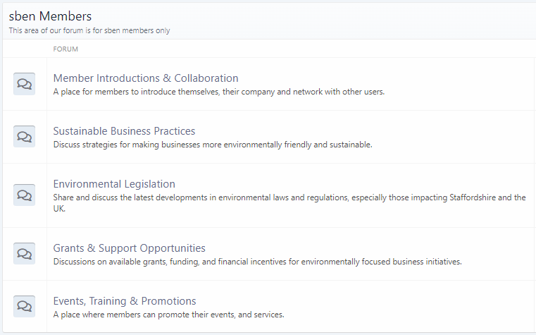The height and width of the screenshot is (335, 536).
Task: Open the Sustainable Business Practices forum
Action: click(124, 131)
